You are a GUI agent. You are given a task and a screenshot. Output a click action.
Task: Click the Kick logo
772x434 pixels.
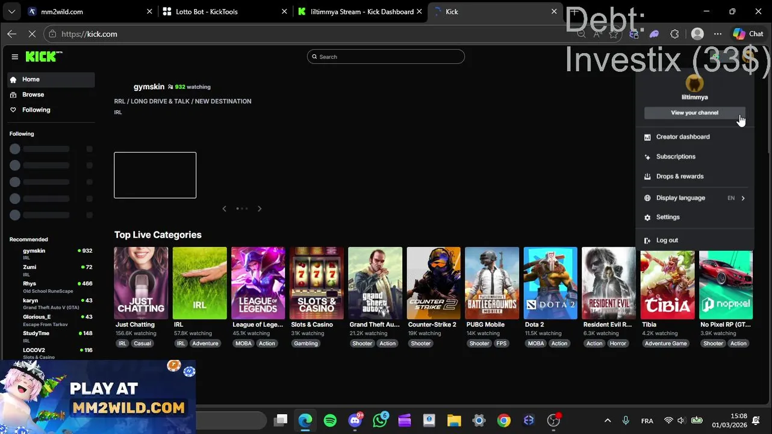(x=43, y=57)
